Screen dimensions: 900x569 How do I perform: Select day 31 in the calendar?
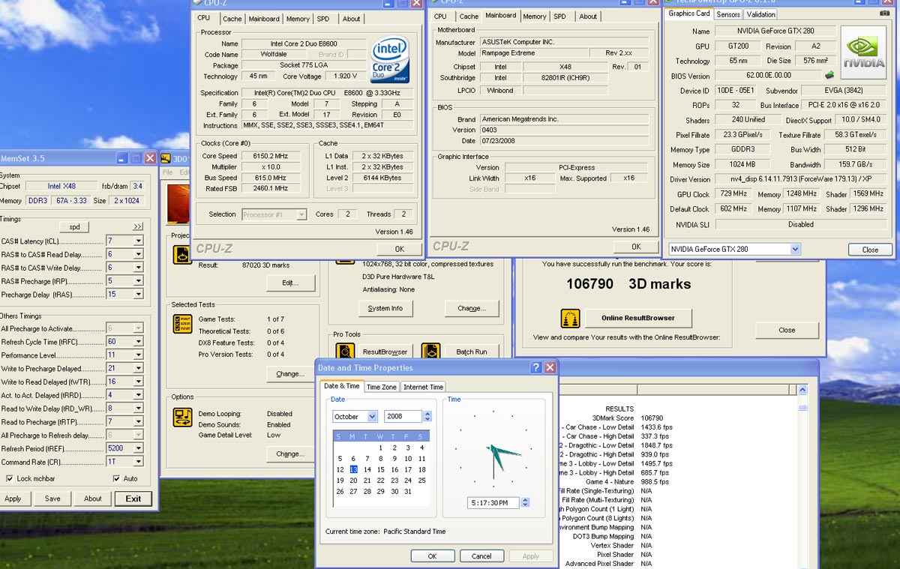[408, 492]
